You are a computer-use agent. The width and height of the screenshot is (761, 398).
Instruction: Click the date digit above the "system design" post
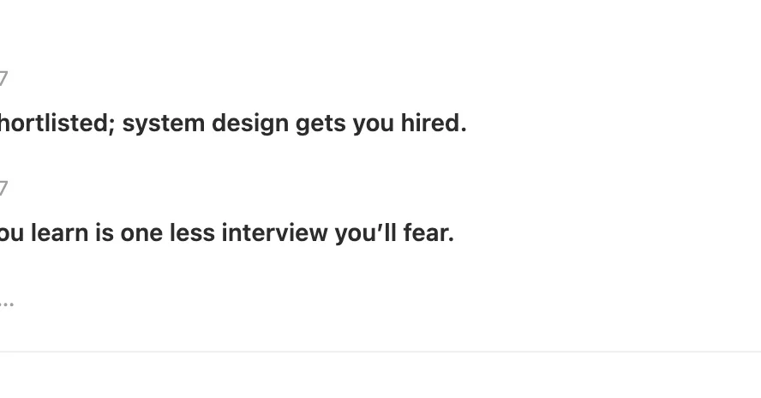[x=3, y=80]
